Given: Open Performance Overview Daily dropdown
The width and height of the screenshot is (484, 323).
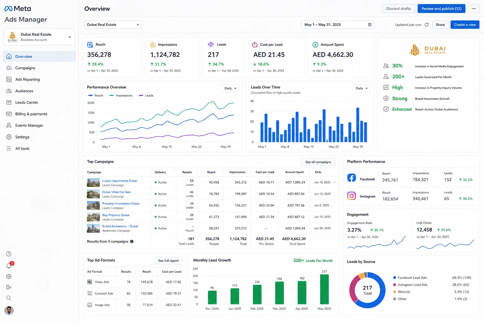Looking at the screenshot, I should click(x=230, y=88).
